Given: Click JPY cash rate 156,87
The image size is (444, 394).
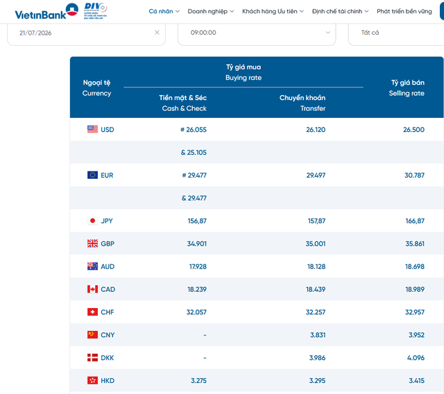Looking at the screenshot, I should (x=197, y=221).
